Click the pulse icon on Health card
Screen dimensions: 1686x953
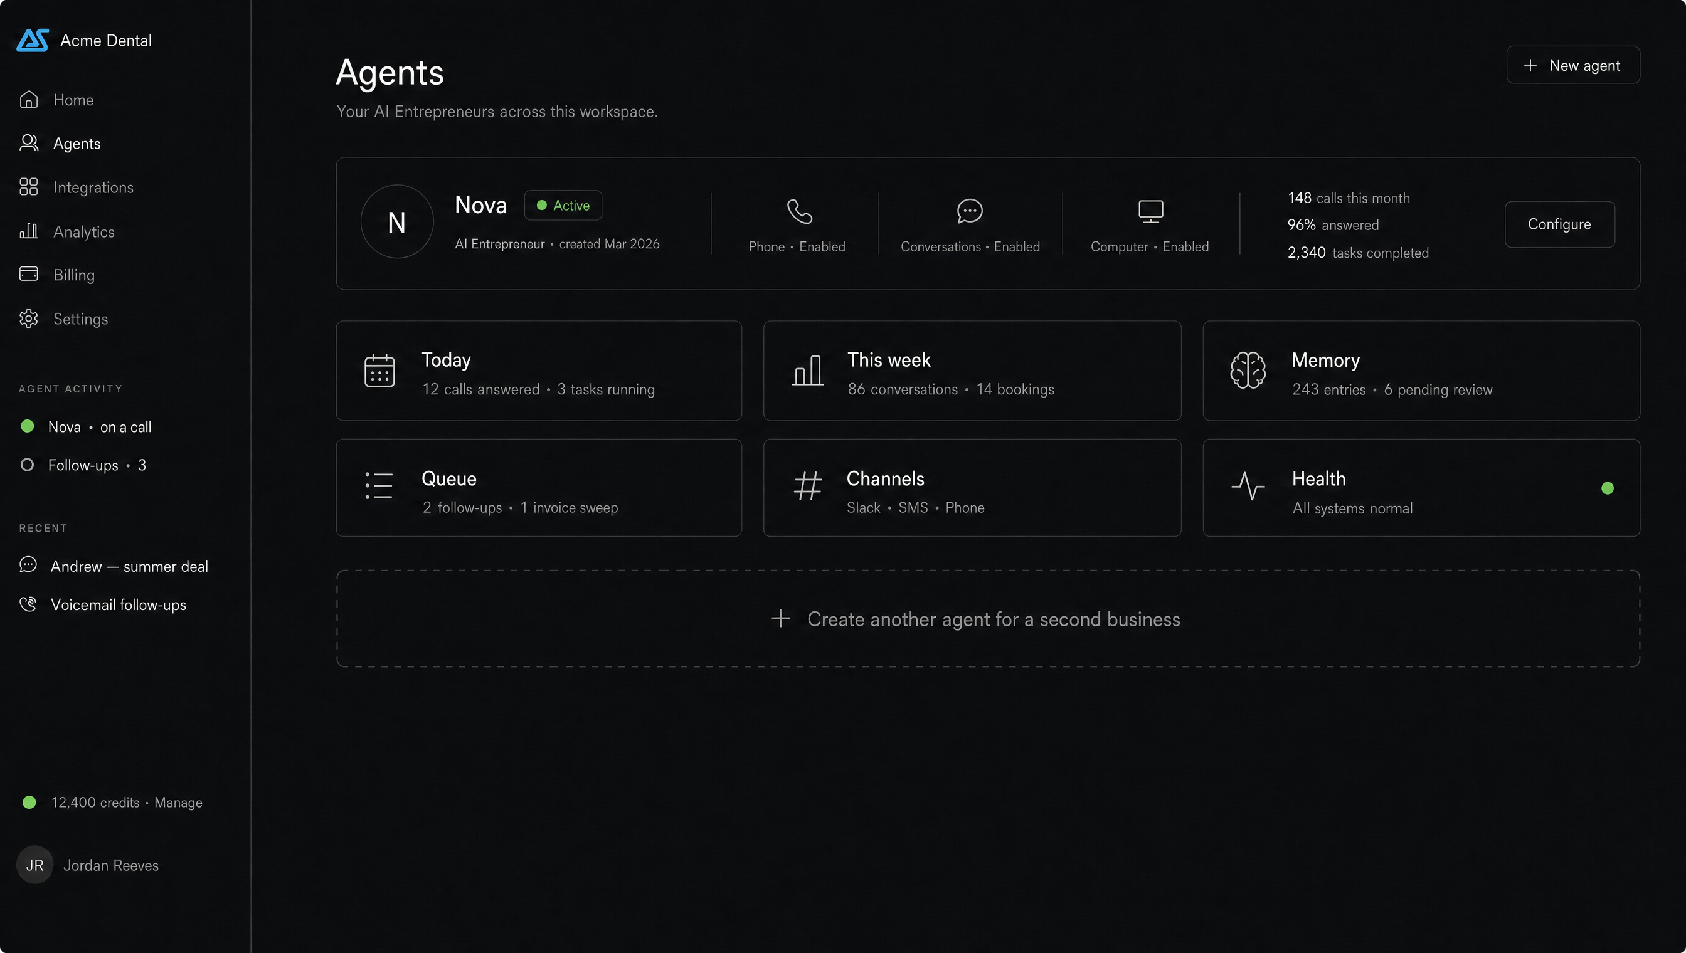[x=1248, y=487]
